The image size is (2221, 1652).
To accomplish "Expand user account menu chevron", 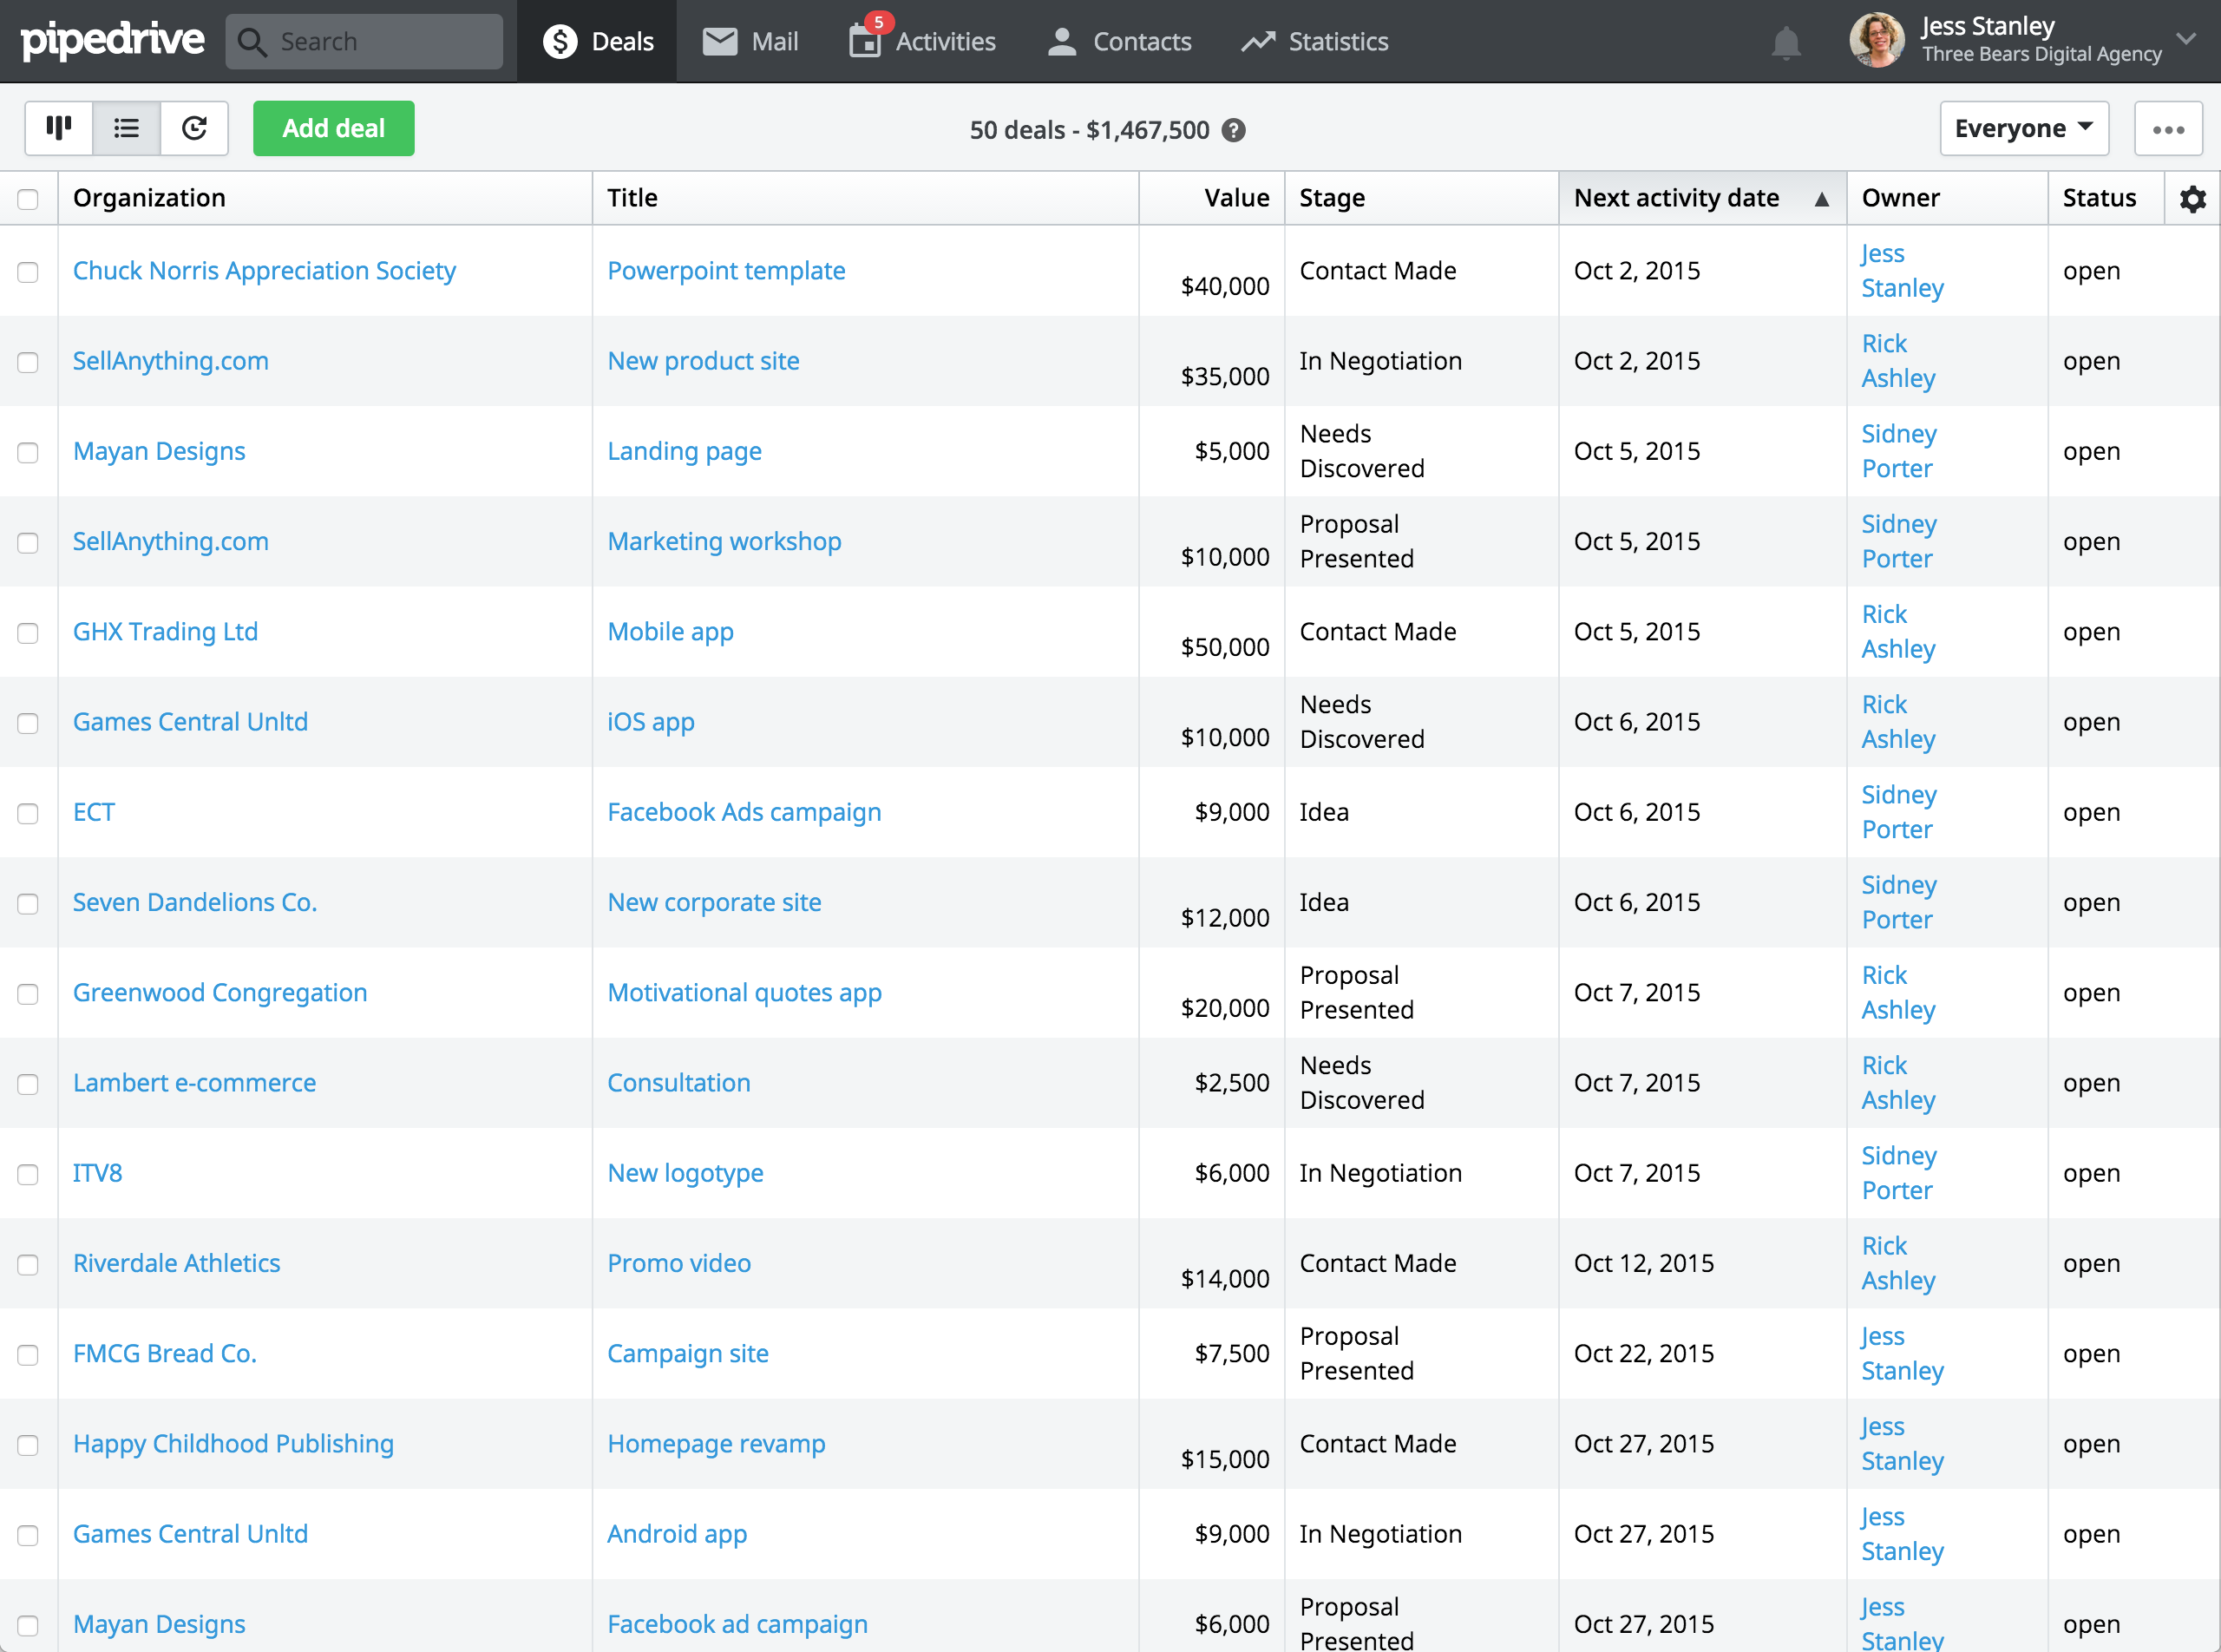I will pyautogui.click(x=2186, y=39).
